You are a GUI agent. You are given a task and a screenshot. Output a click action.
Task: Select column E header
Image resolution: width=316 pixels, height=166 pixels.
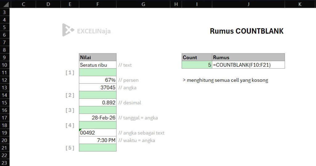[x=70, y=4]
